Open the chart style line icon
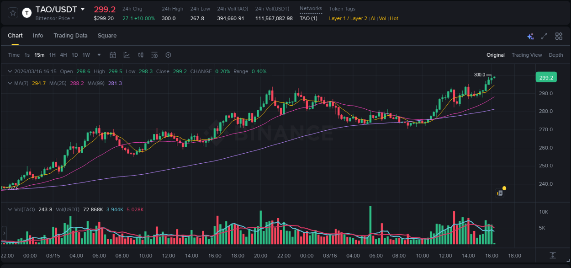The image size is (571, 268). click(127, 54)
